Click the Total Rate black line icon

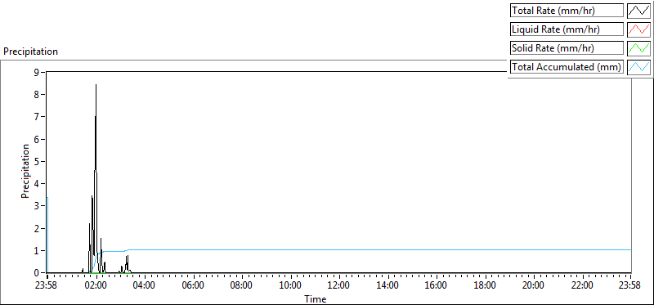point(638,11)
